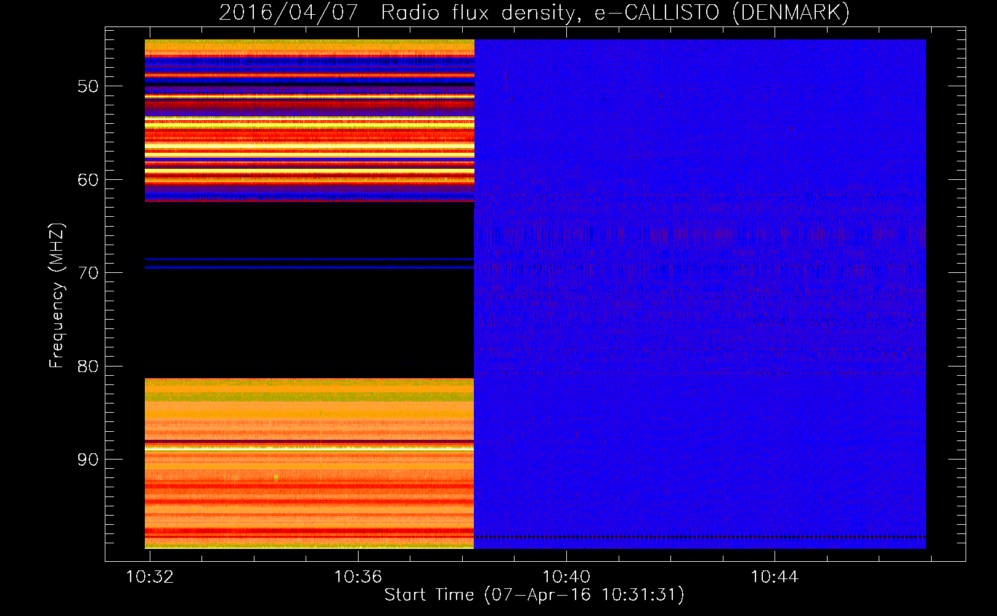997x616 pixels.
Task: Click the 10:36 time tick label
Action: pyautogui.click(x=358, y=577)
